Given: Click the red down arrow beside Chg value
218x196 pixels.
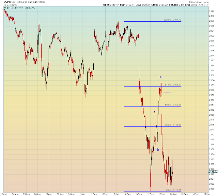Looking at the screenshot, I should pyautogui.click(x=208, y=5).
